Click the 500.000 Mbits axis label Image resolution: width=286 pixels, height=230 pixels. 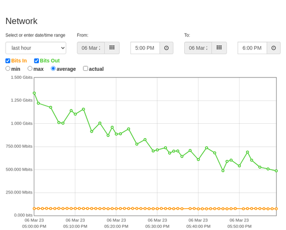[x=19, y=170]
